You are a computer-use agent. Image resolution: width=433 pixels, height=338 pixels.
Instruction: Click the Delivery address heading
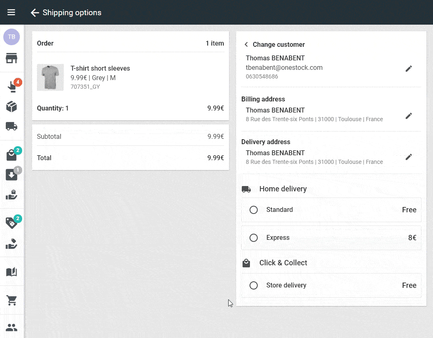(266, 142)
